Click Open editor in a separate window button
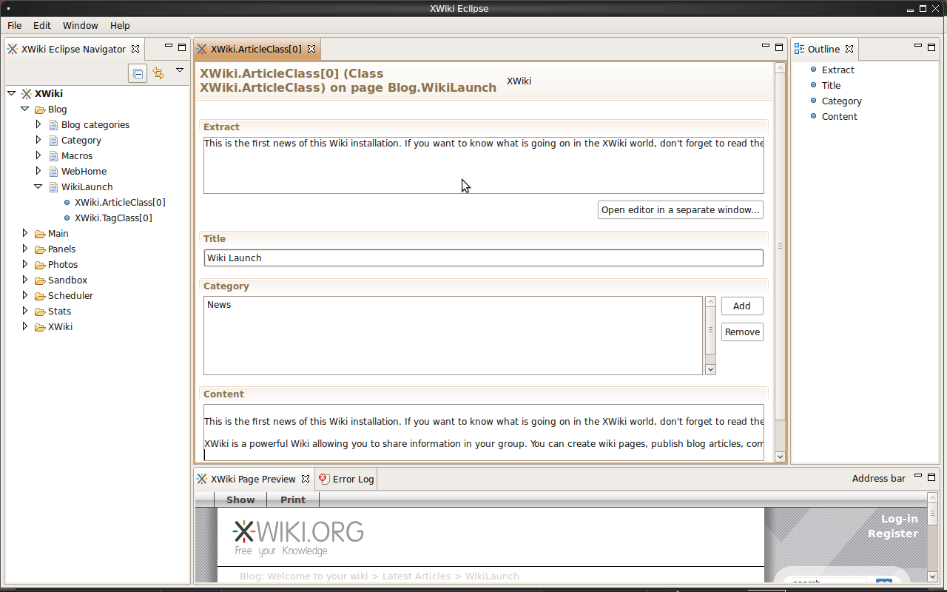This screenshot has width=947, height=592. pyautogui.click(x=680, y=210)
